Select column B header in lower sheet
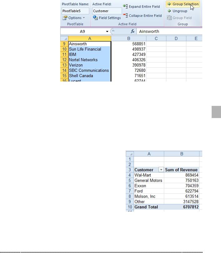The image size is (221, 253). (x=181, y=154)
